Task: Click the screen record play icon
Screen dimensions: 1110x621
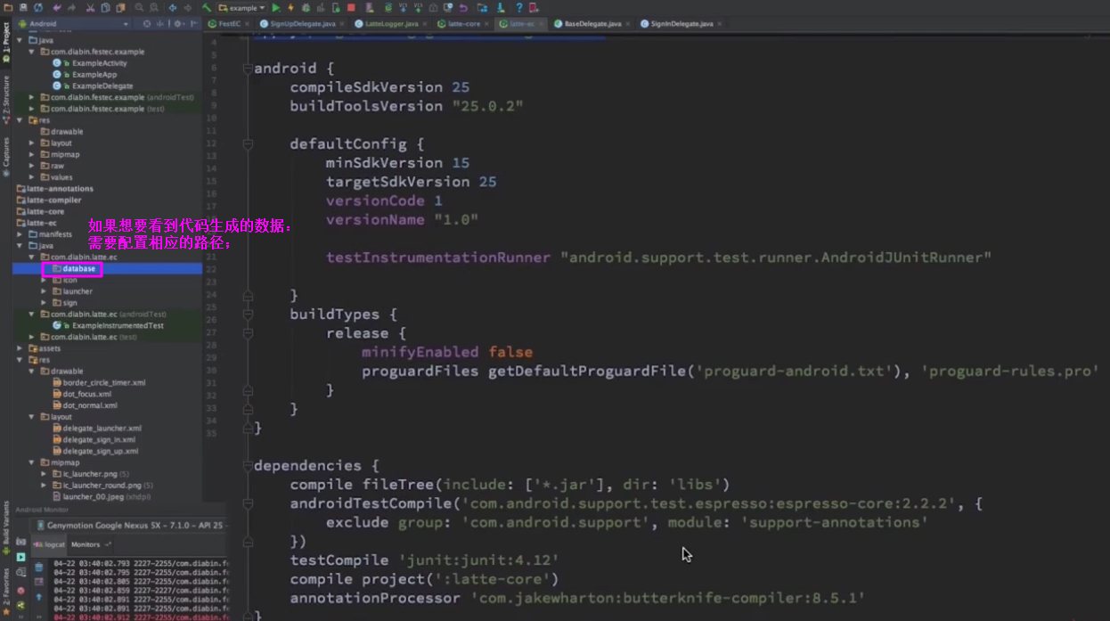Action: [x=21, y=557]
